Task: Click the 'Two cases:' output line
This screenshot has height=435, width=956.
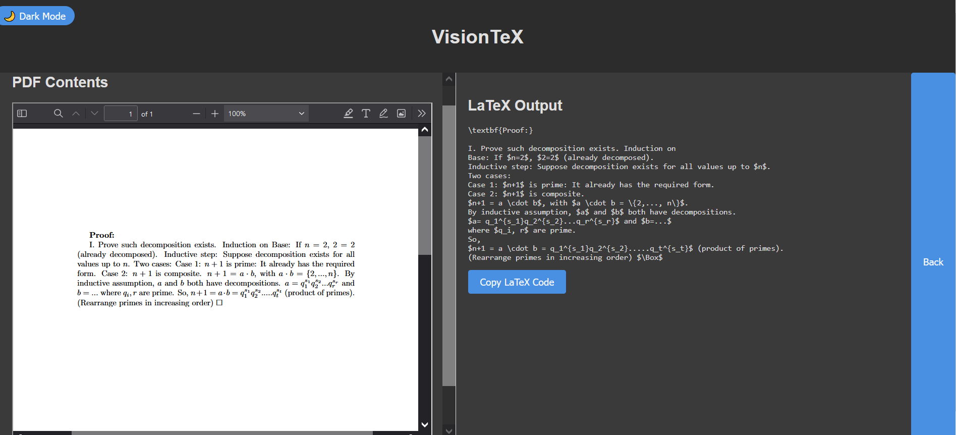Action: click(x=489, y=176)
